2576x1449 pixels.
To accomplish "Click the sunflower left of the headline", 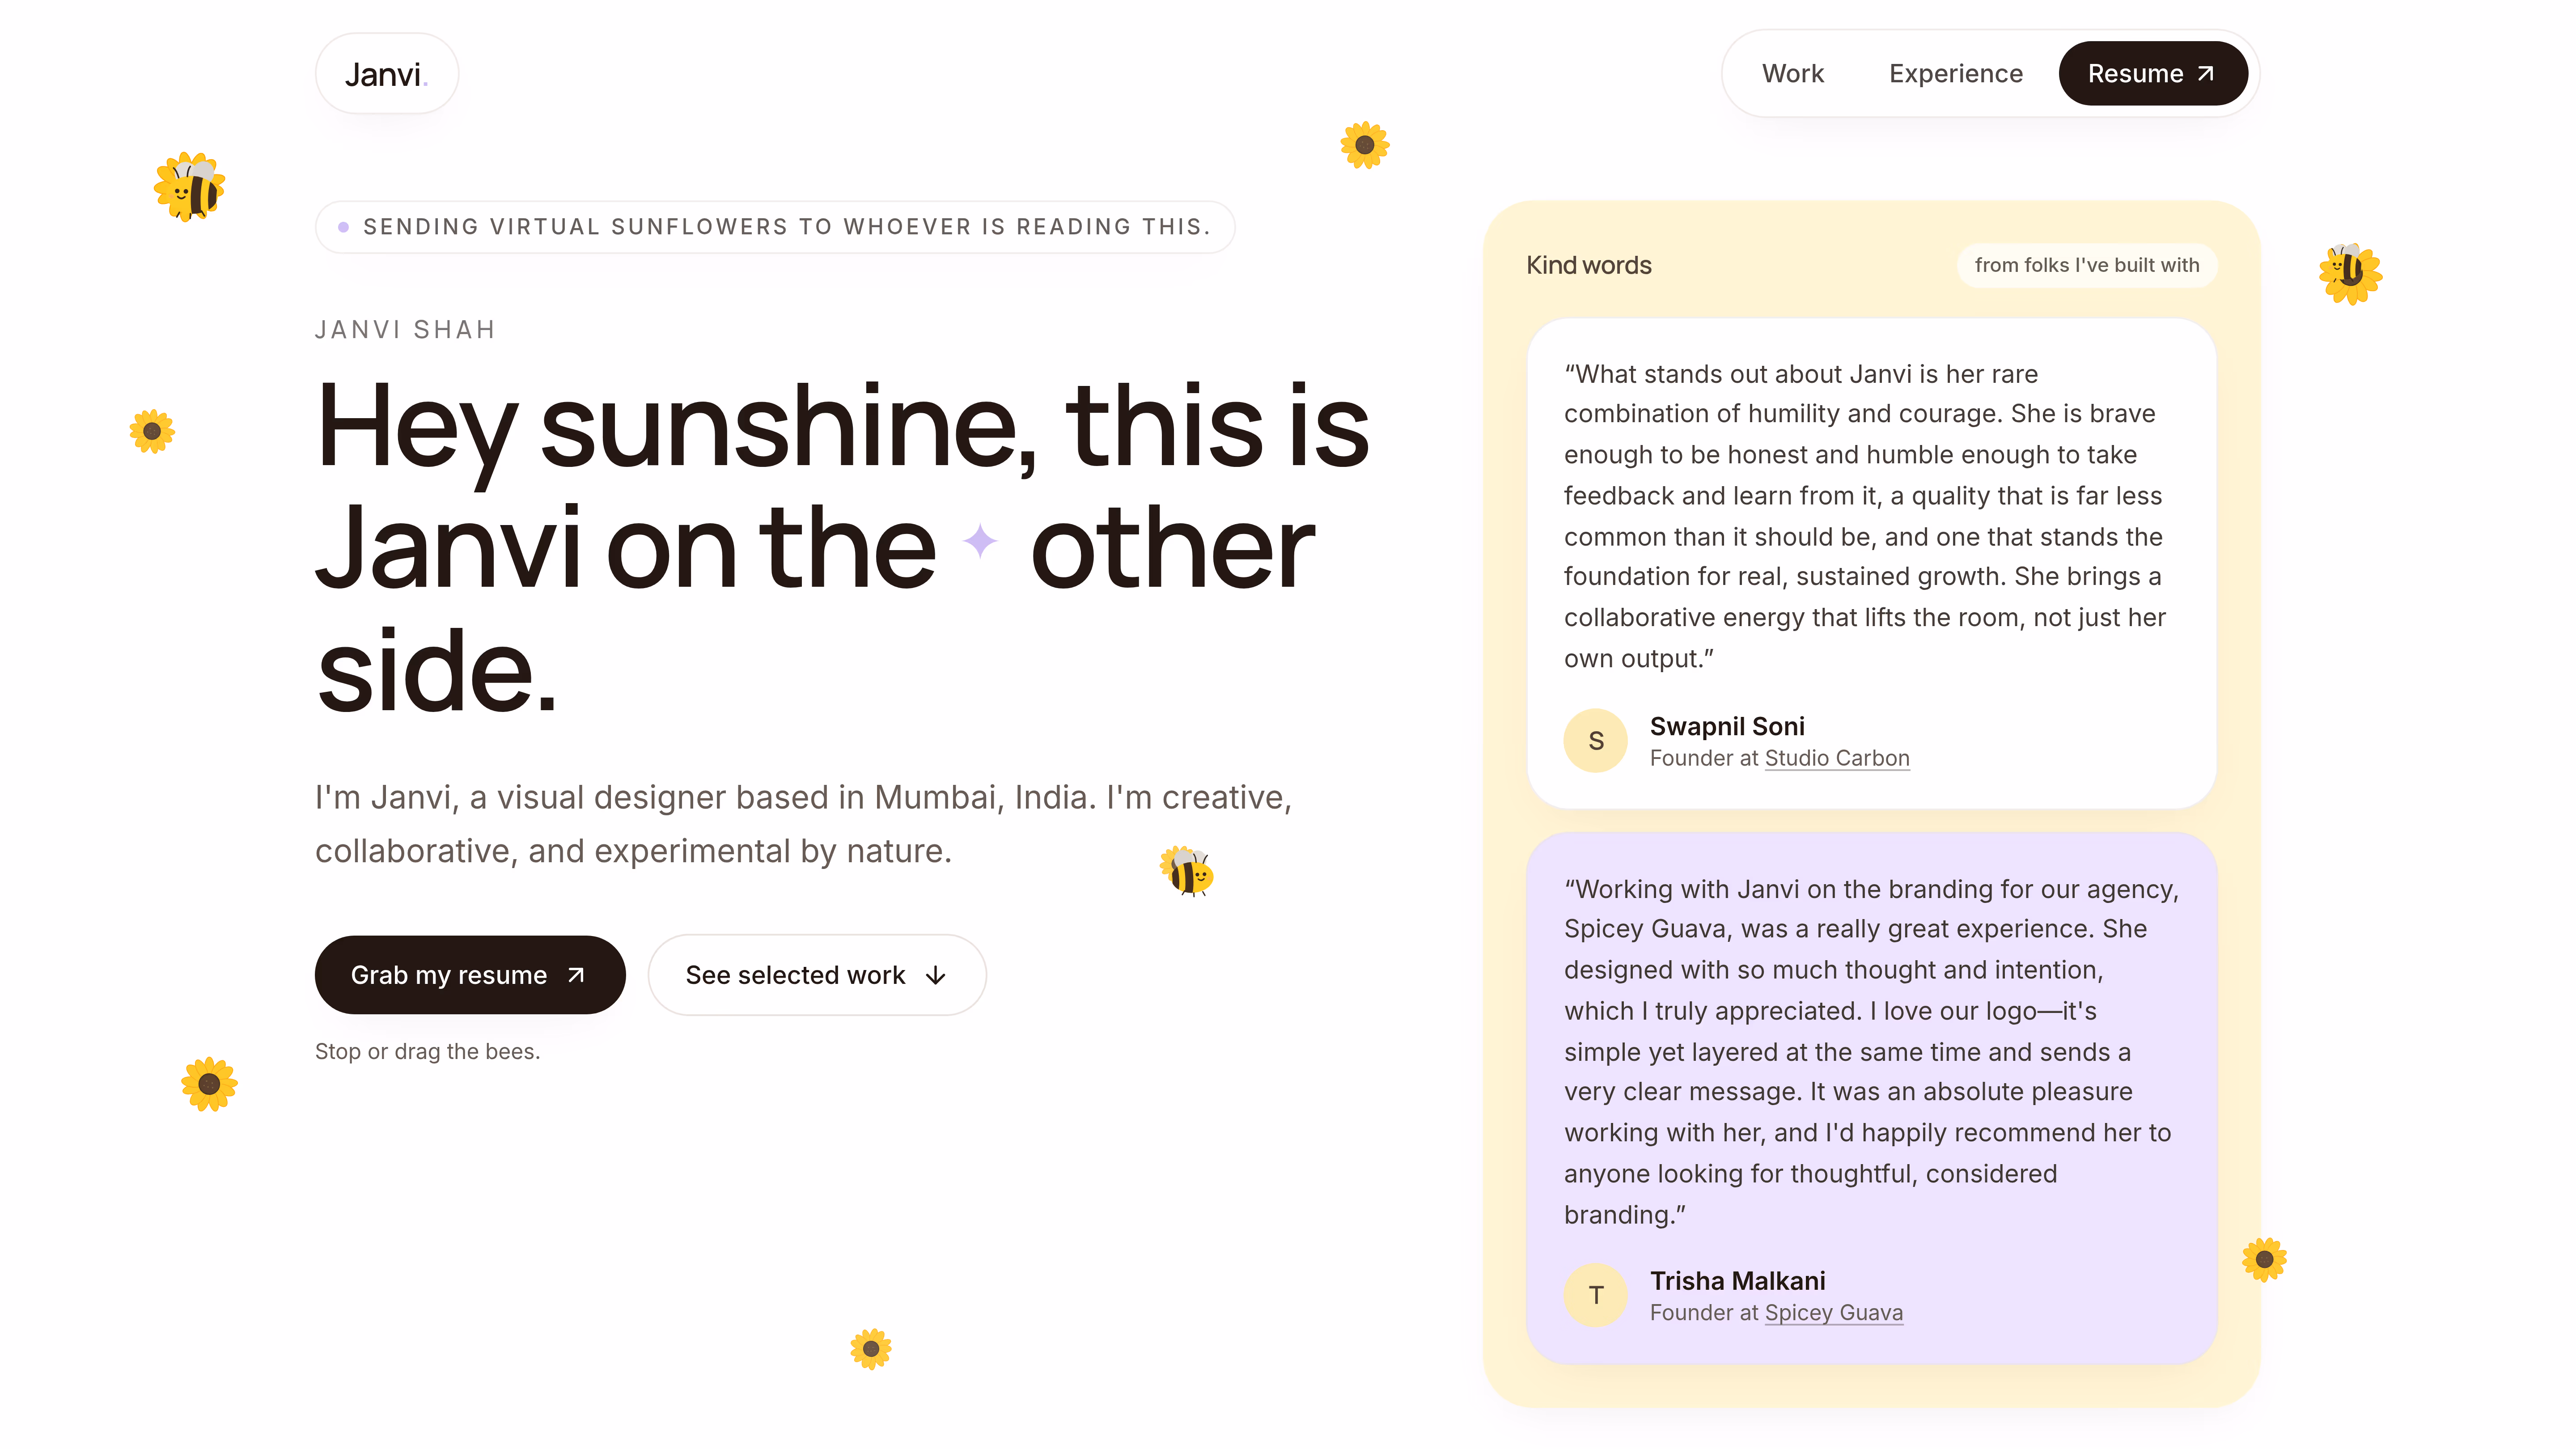I will (x=152, y=431).
